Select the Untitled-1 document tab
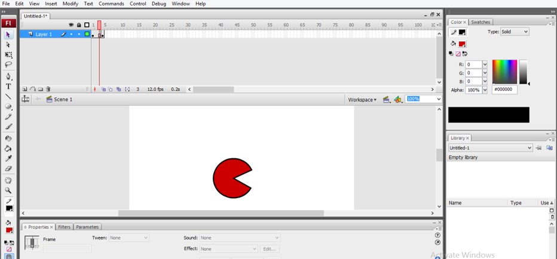 click(35, 16)
